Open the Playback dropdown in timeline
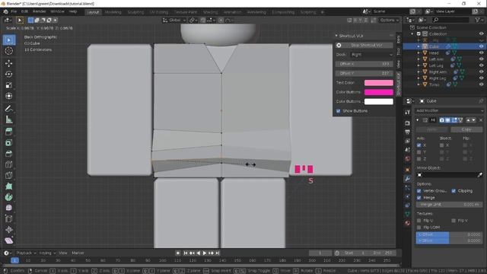Viewport: 487px width, 274px height. (26, 253)
